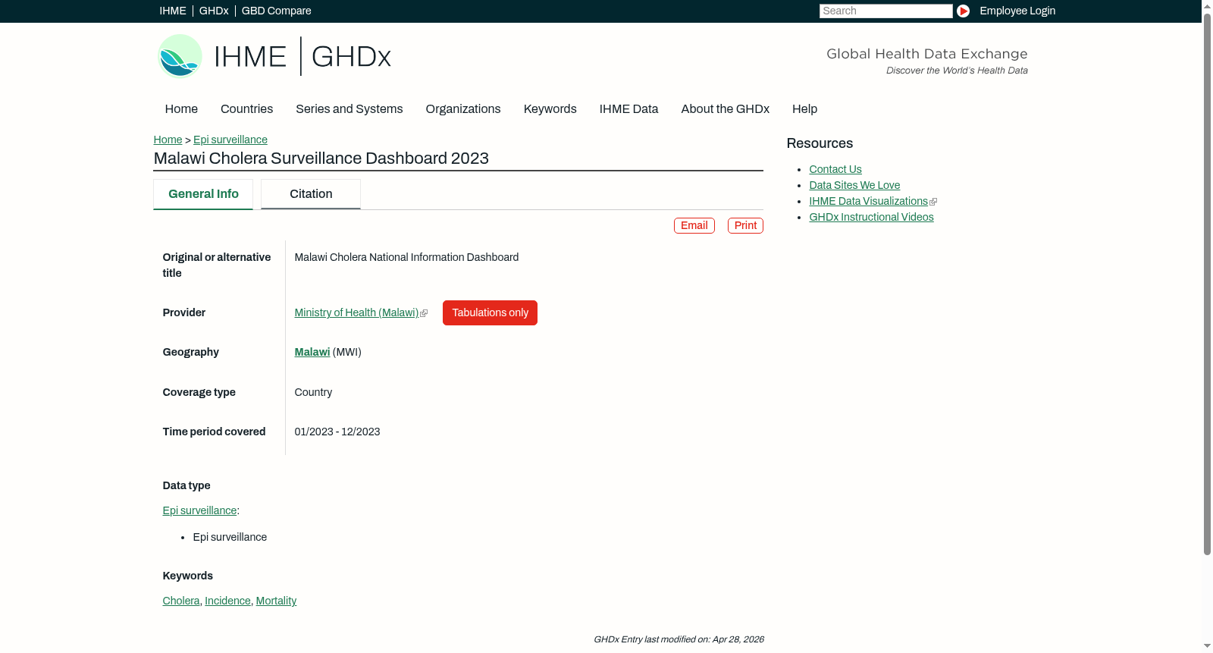Click the GHDx top bar link
This screenshot has height=653, width=1213.
(214, 11)
